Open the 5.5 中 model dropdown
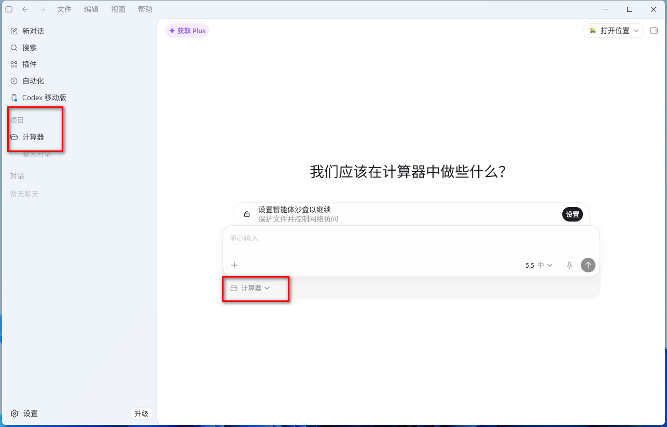Screen dimensions: 667x427 [x=539, y=265]
